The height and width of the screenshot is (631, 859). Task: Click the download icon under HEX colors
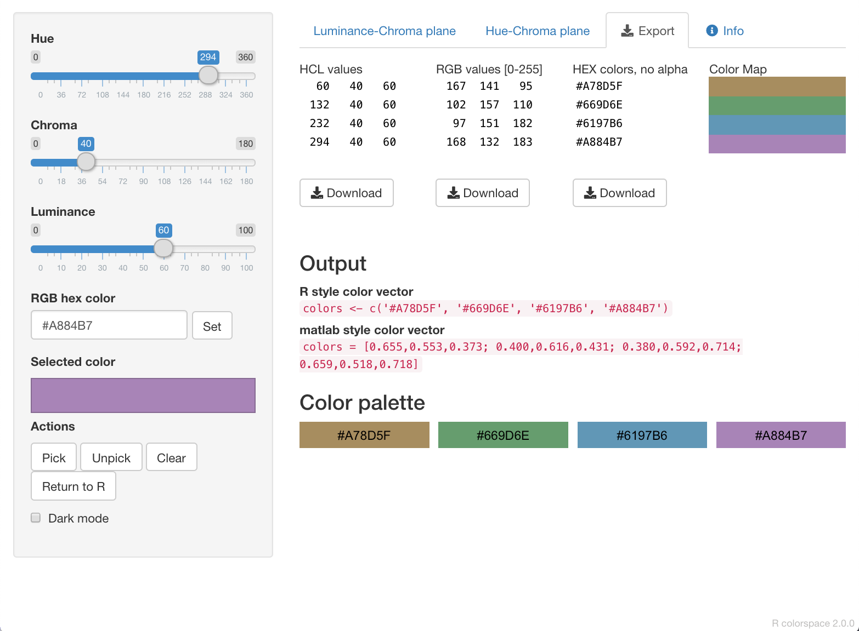tap(590, 193)
